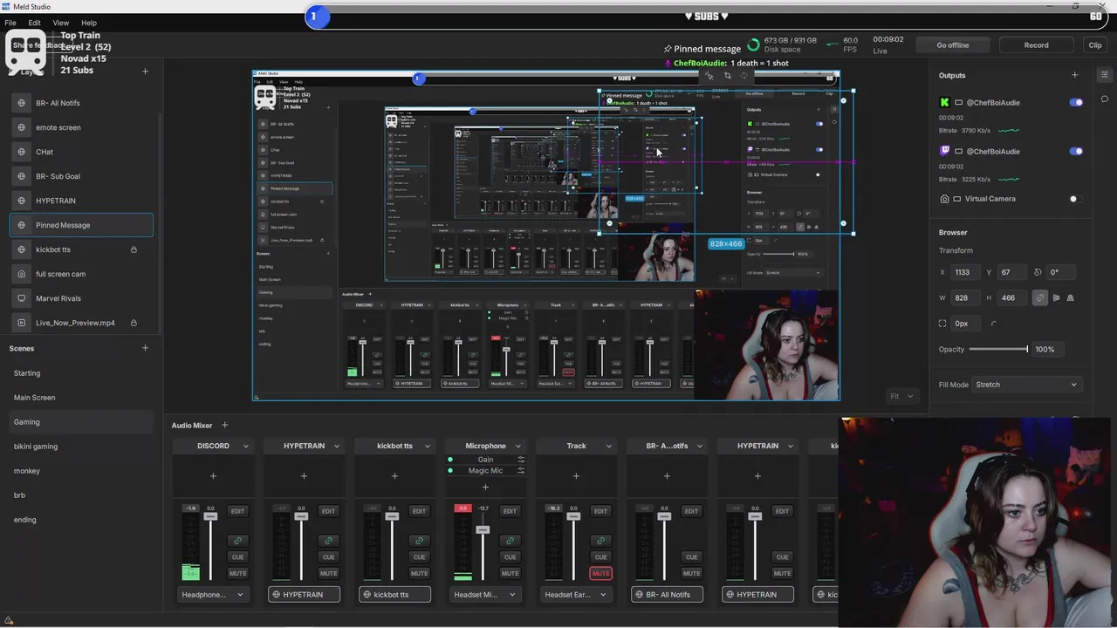Click the Record button
This screenshot has width=1117, height=628.
coord(1036,45)
